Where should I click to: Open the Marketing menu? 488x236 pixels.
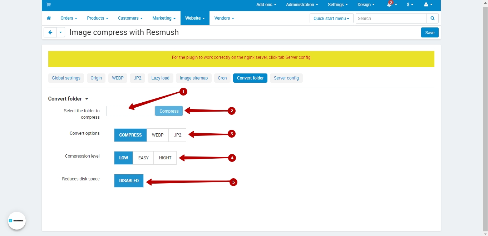(x=164, y=18)
